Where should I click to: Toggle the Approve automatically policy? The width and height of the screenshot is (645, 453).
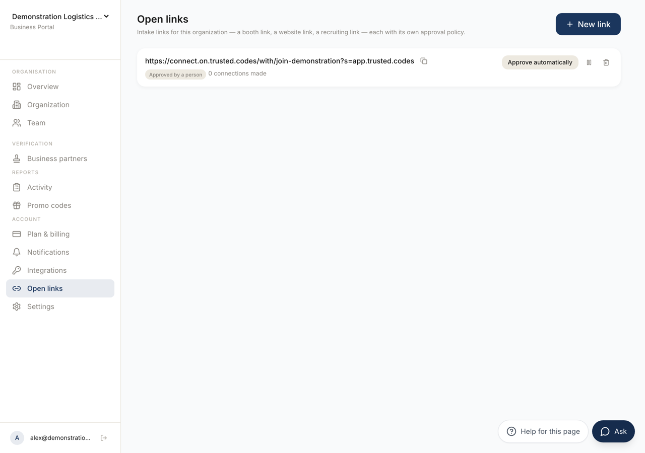[x=540, y=62]
